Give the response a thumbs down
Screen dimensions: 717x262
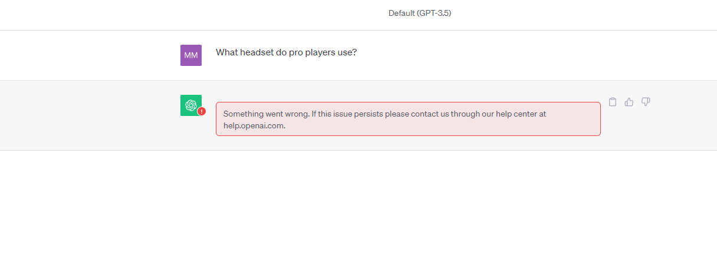pos(646,102)
